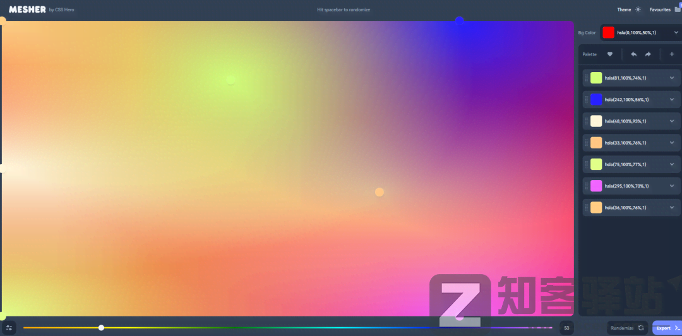
Task: Click the redo arrow in Palette bar
Action: [648, 54]
